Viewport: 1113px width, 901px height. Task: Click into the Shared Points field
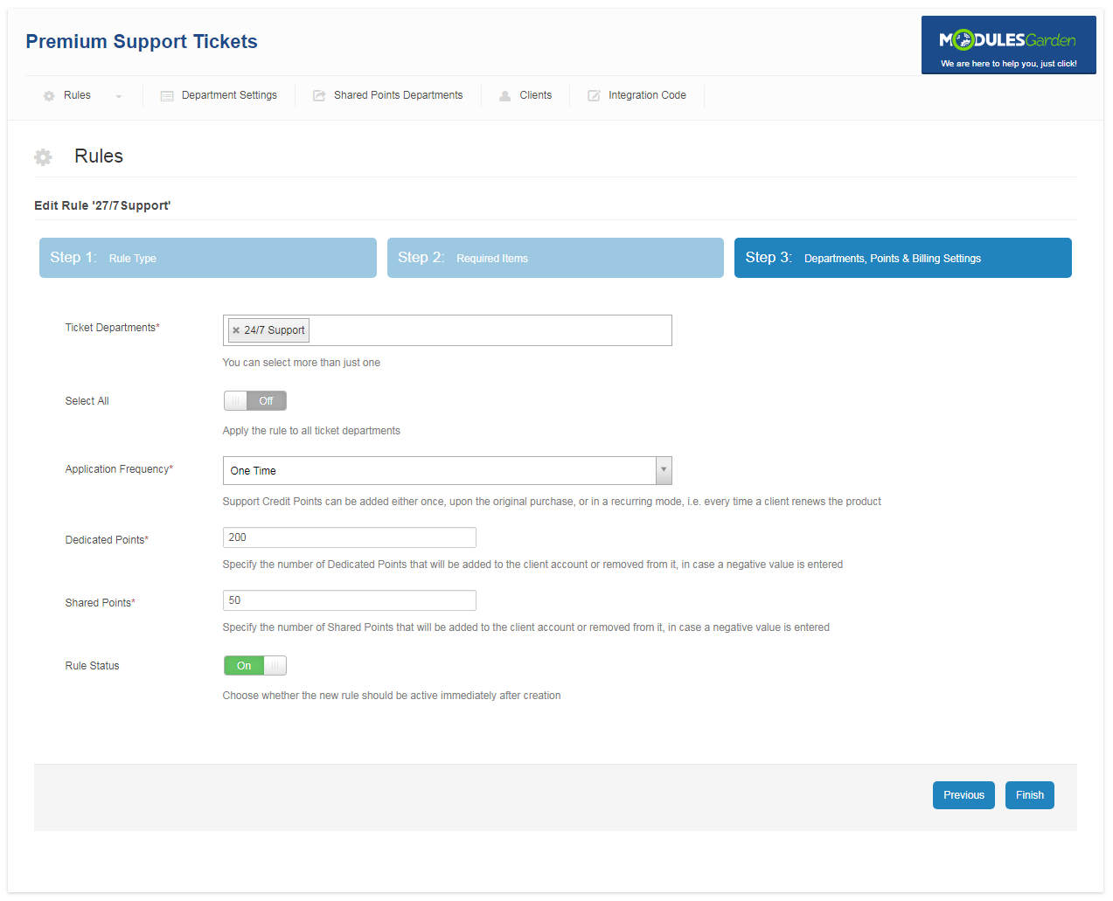(349, 600)
